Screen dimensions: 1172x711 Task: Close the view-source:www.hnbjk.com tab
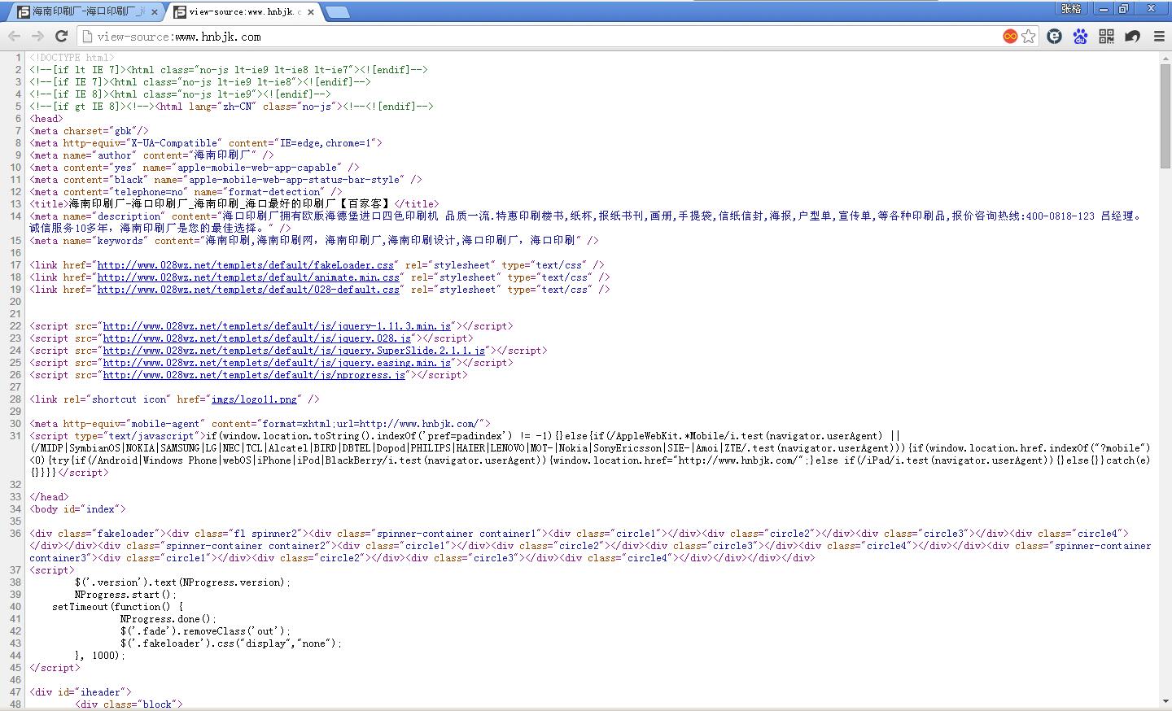coord(311,12)
